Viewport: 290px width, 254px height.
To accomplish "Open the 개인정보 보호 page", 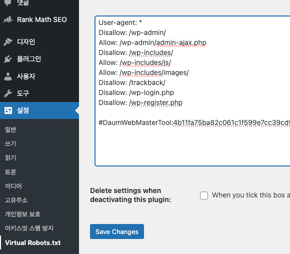I will 22,214.
